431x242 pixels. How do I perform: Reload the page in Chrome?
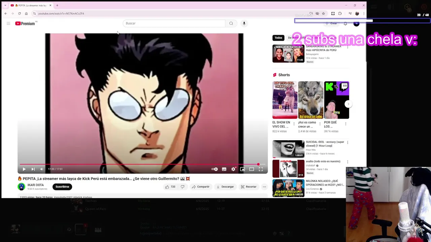click(19, 13)
